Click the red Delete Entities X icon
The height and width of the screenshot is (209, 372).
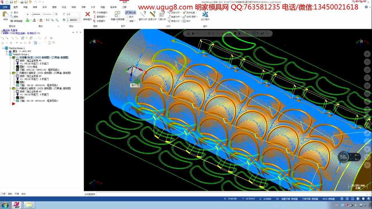coord(87,15)
